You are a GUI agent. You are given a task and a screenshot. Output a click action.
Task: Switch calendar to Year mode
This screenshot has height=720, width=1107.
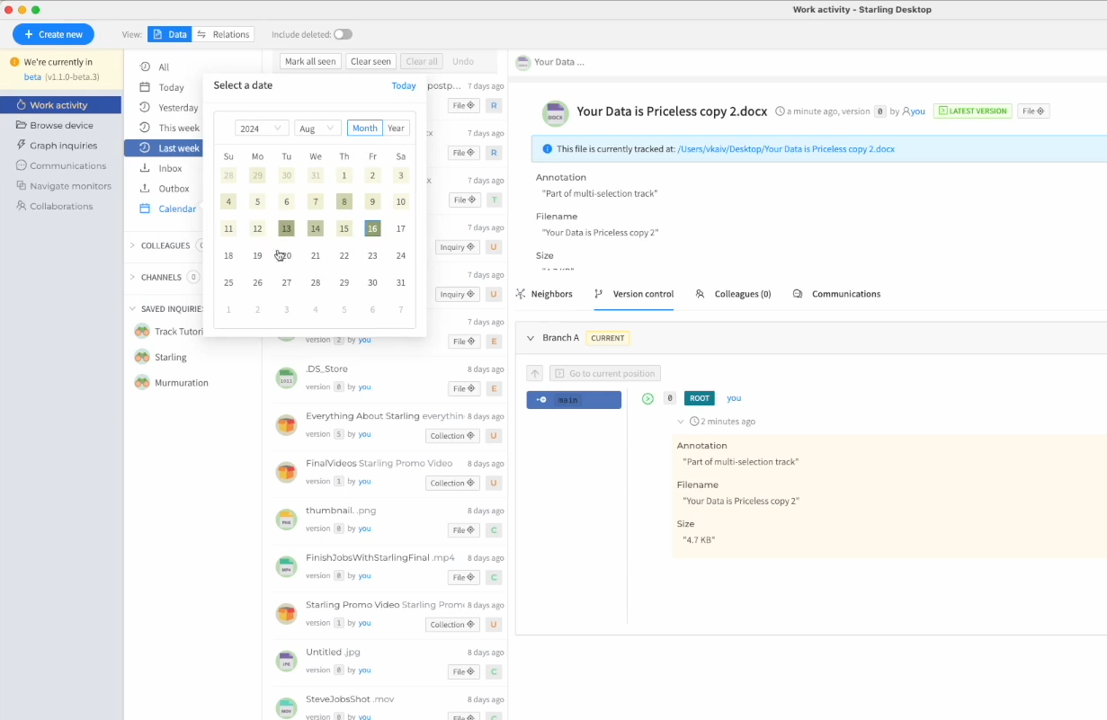(x=397, y=128)
